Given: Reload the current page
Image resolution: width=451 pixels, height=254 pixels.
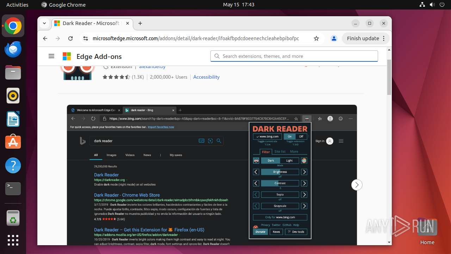Looking at the screenshot, I should coord(70,38).
